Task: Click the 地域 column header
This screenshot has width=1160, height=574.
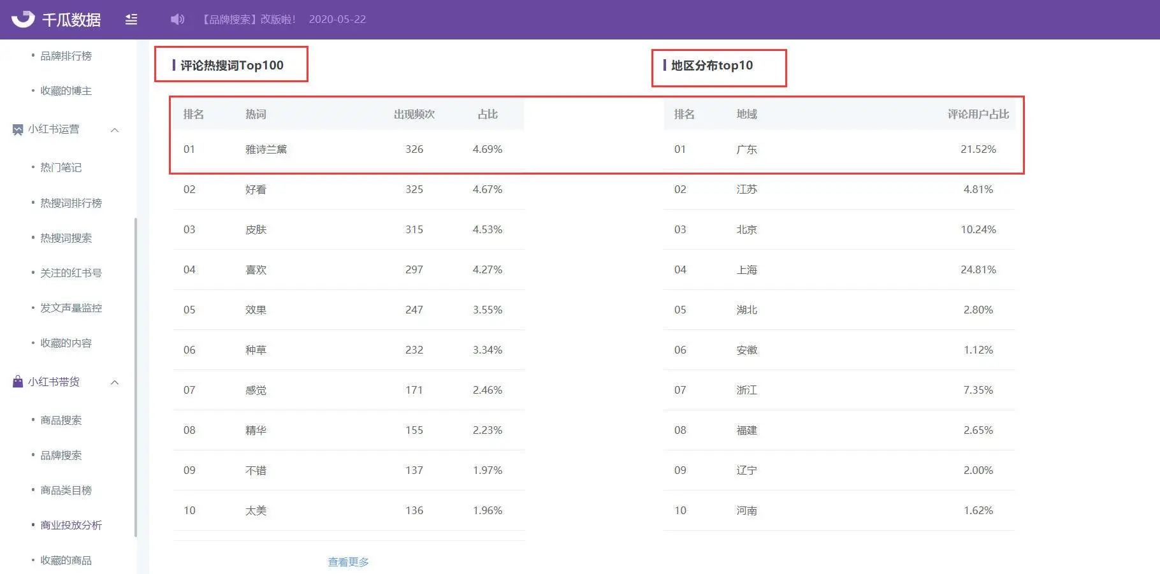Action: pyautogui.click(x=746, y=114)
